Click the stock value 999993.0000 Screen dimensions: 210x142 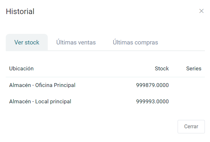click(152, 102)
